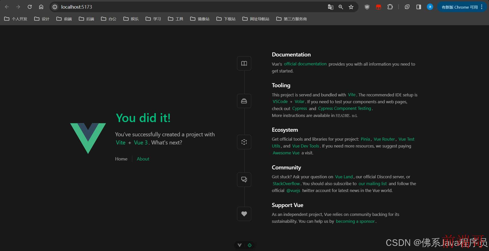Open the Vite link under Tooling
Screen dimensions: 489x251
coord(352,95)
